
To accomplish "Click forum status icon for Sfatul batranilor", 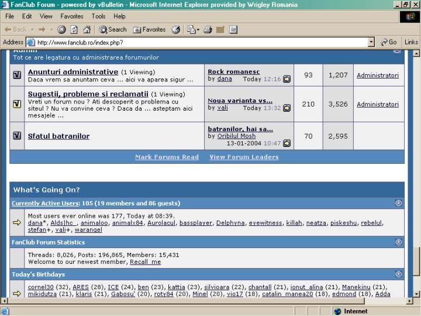I will coord(17,136).
